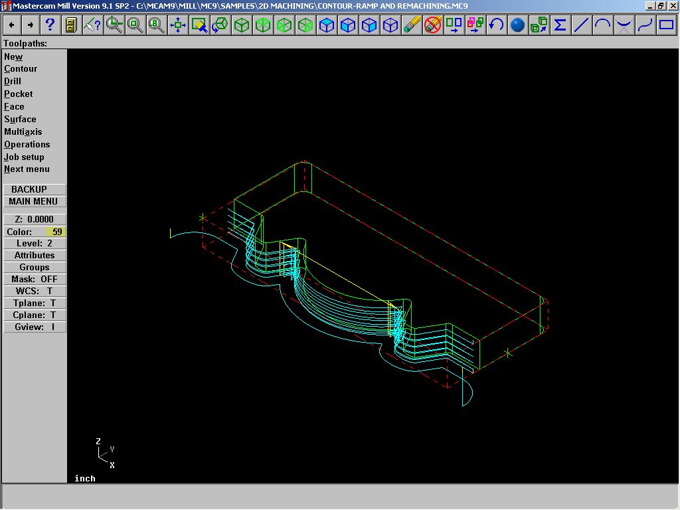
Task: Choose the Delete pencil-eraser icon
Action: [412, 25]
